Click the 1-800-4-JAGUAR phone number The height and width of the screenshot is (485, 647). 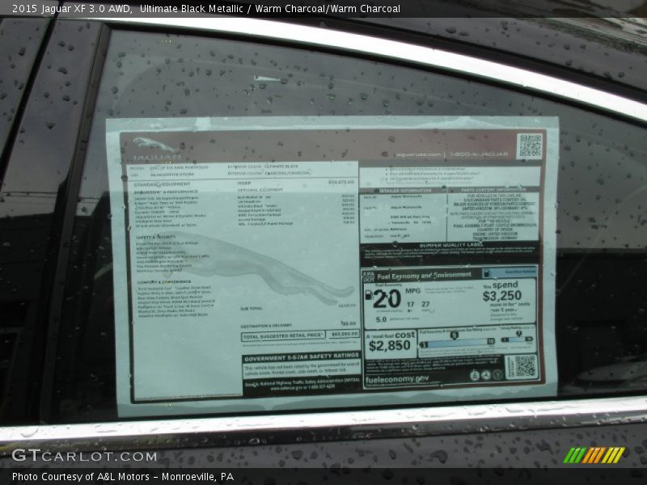tap(479, 154)
